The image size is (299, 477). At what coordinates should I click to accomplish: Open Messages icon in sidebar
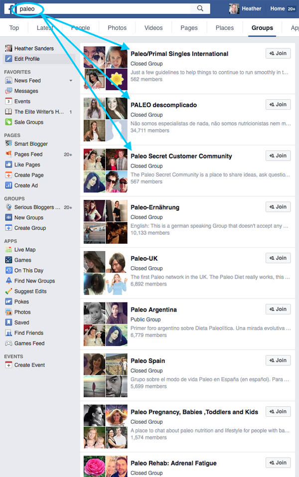pyautogui.click(x=8, y=91)
